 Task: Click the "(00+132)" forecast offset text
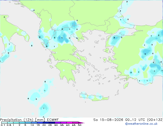point(155,120)
